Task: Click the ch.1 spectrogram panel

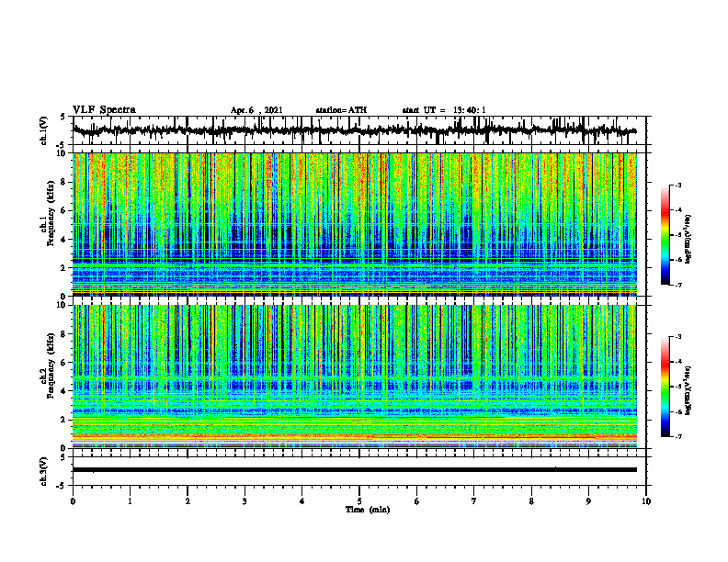Action: click(x=355, y=224)
